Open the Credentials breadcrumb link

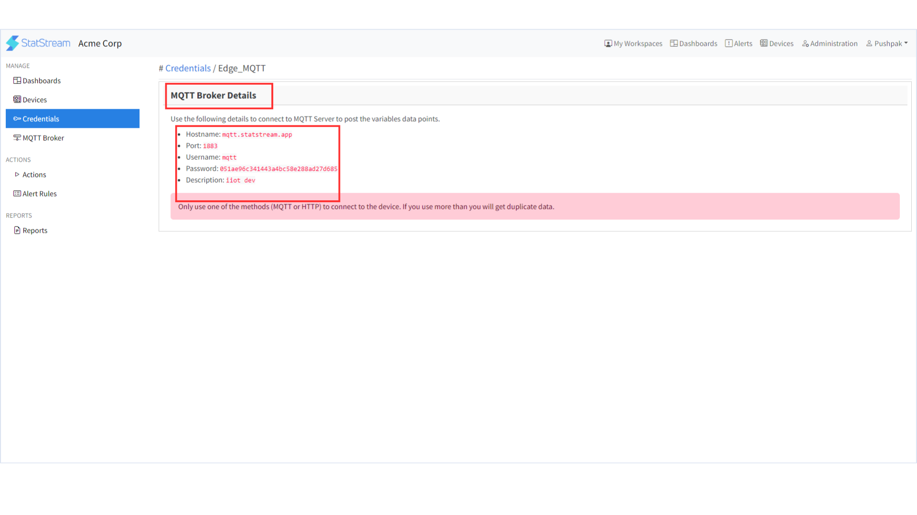188,68
